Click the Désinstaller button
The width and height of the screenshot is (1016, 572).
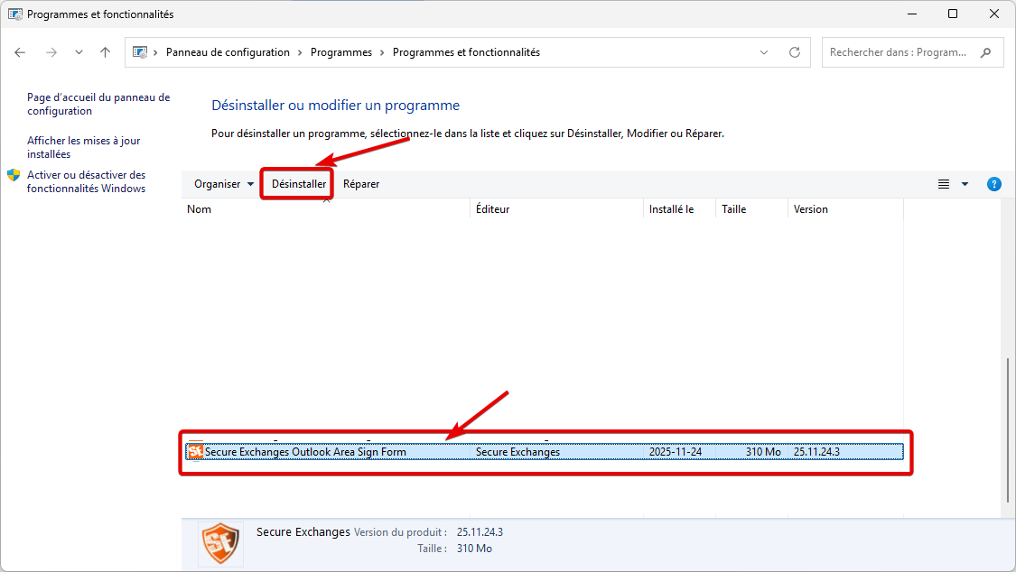click(299, 184)
